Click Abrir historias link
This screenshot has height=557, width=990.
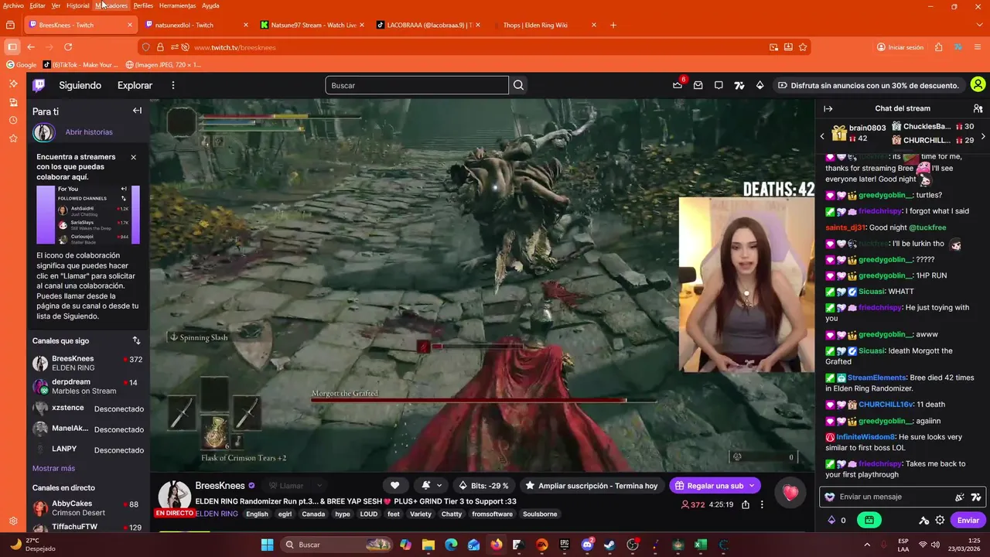89,132
